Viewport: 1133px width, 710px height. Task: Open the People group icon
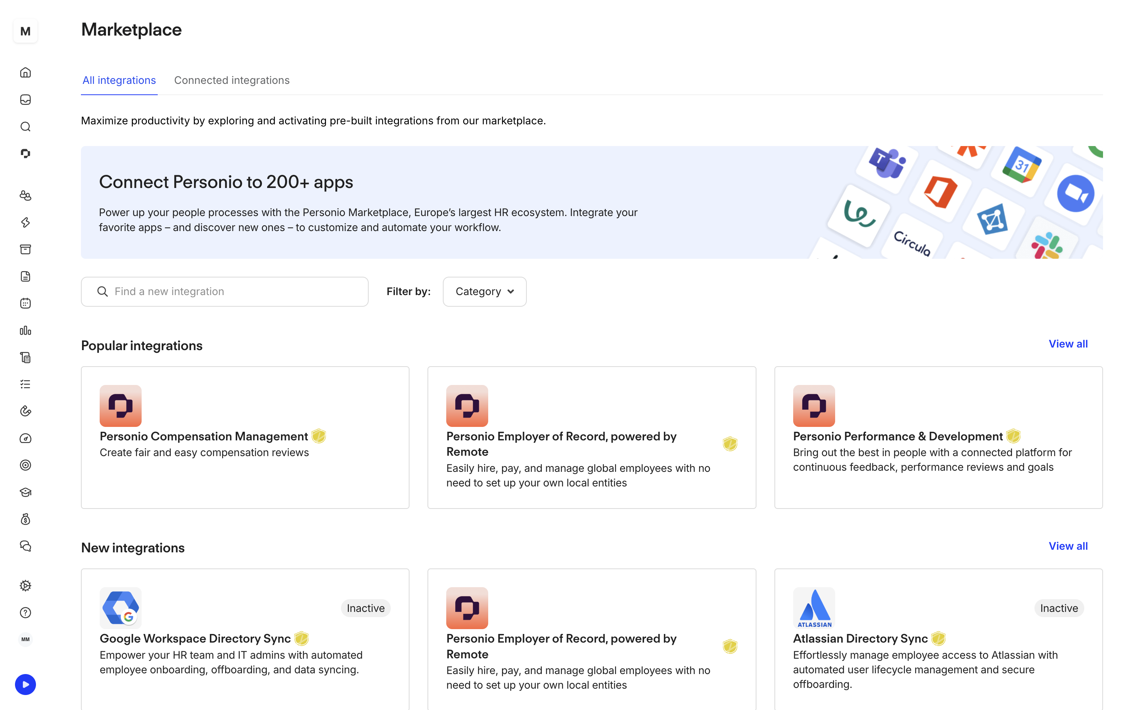pos(25,195)
